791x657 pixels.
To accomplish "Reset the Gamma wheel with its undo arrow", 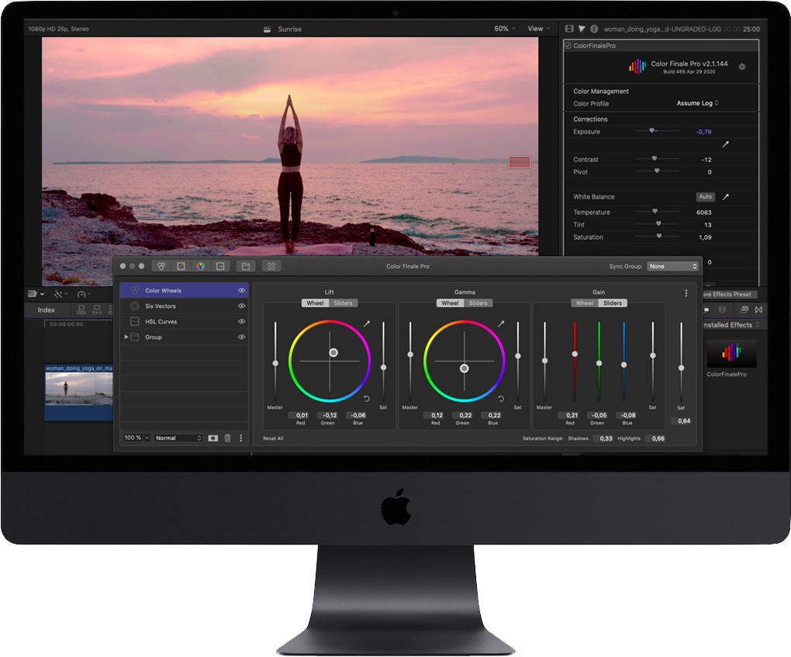I will click(501, 399).
